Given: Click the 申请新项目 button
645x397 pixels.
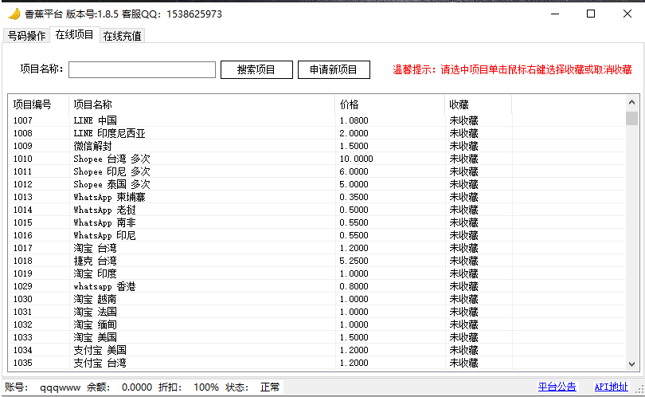Looking at the screenshot, I should [334, 69].
